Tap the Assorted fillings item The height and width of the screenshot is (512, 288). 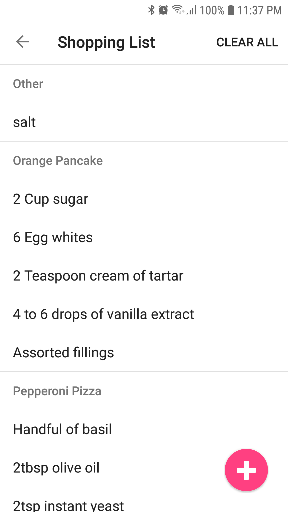[x=63, y=353]
